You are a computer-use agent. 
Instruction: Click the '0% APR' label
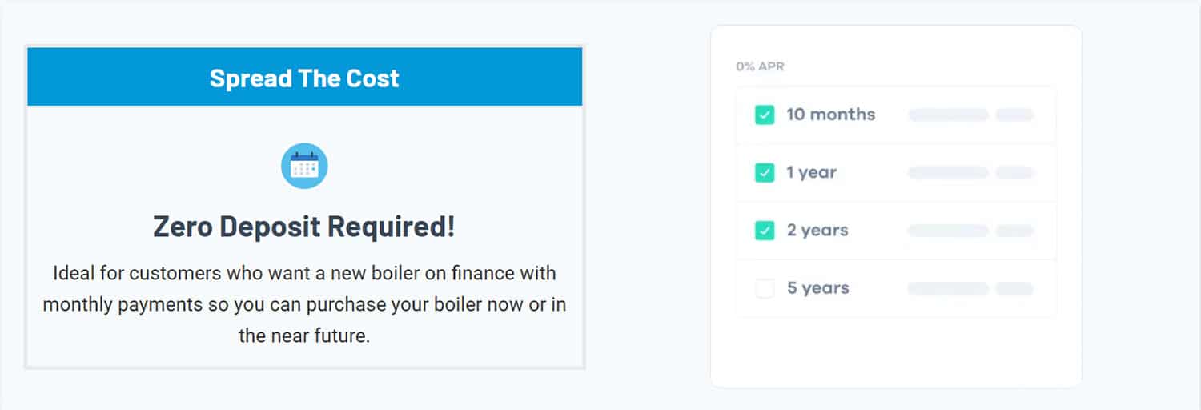pyautogui.click(x=760, y=66)
